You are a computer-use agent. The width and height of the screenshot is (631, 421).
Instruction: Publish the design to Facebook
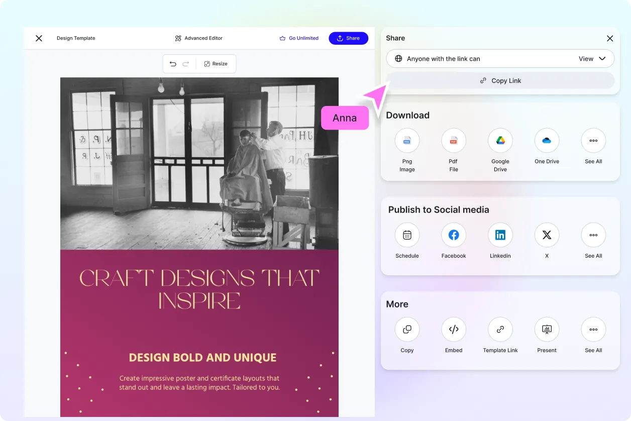[x=454, y=235]
